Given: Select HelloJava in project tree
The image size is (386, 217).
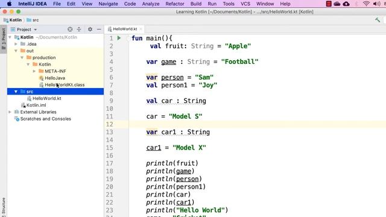Looking at the screenshot, I should [55, 78].
